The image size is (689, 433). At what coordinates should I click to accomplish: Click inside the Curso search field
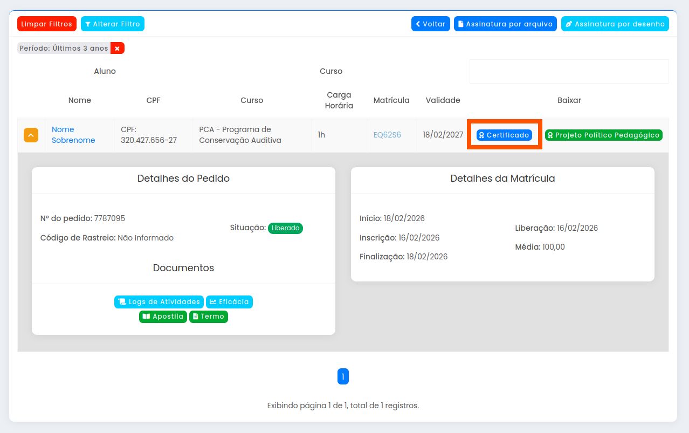[x=568, y=71]
